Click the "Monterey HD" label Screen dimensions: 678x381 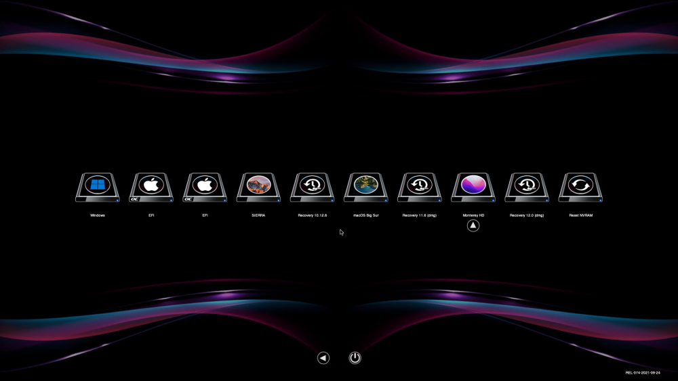[x=473, y=215]
